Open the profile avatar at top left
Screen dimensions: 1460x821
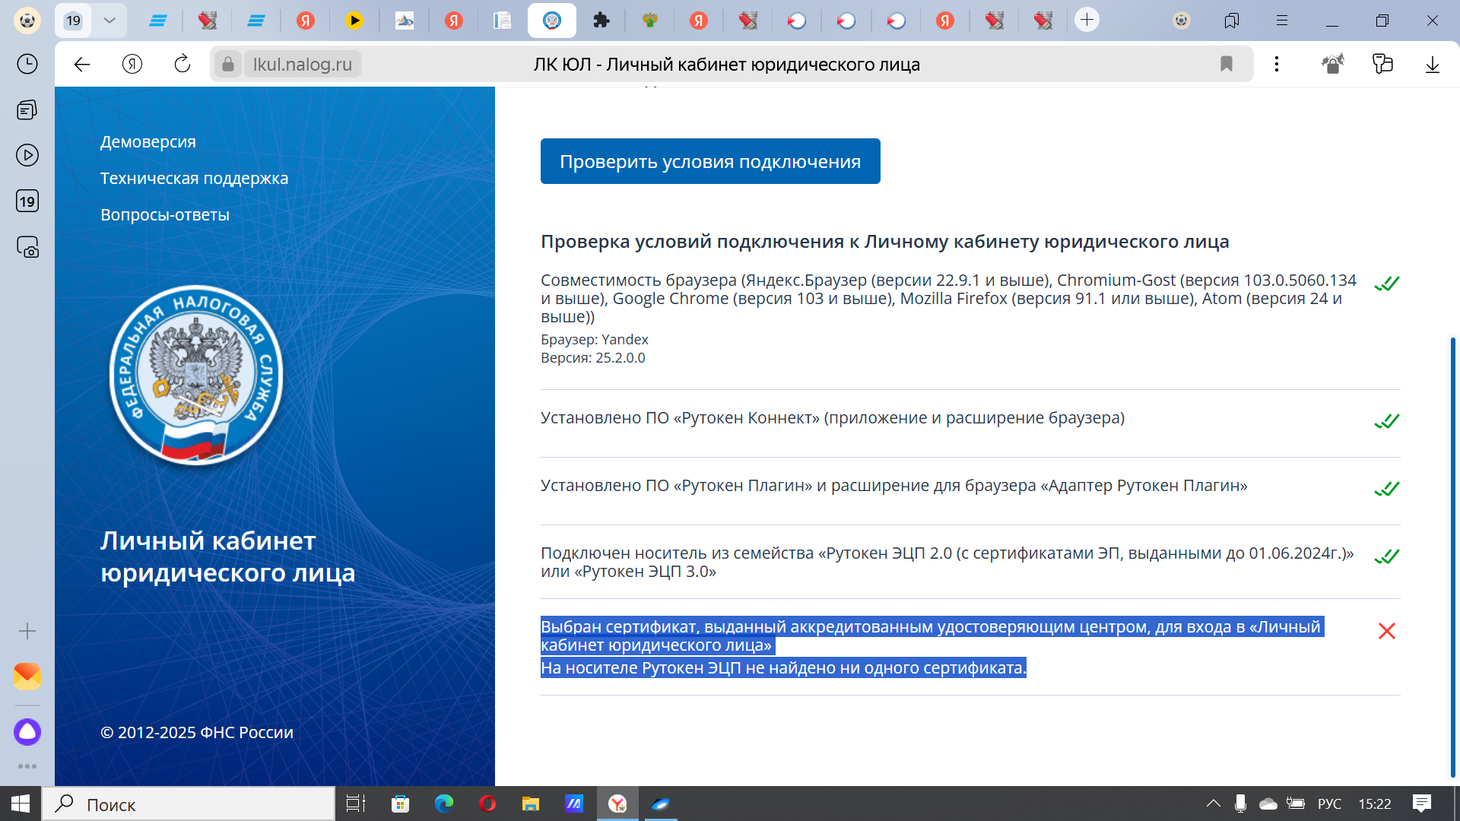[x=27, y=21]
